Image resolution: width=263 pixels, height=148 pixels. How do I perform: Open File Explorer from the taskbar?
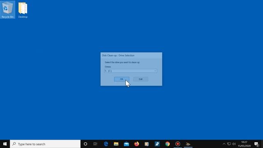pos(116,144)
